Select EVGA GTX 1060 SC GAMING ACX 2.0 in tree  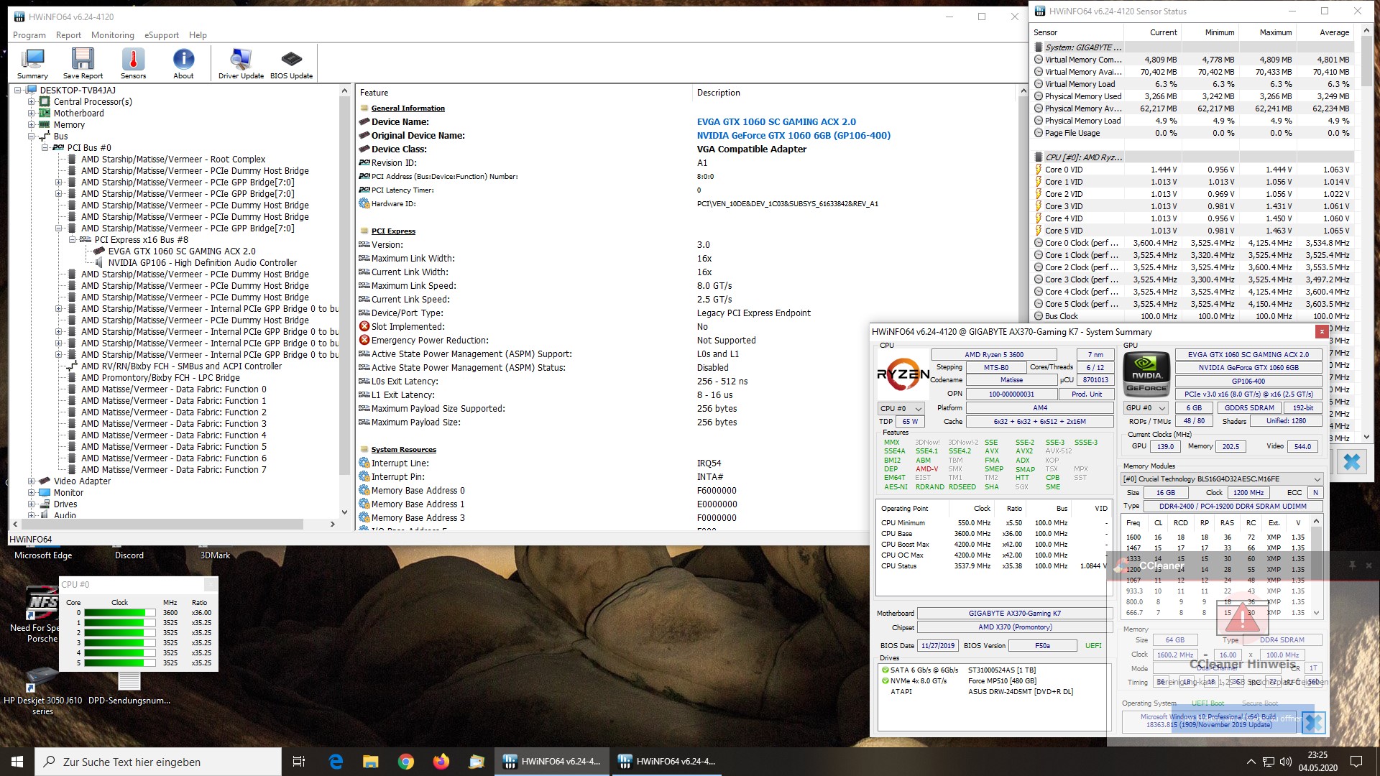click(182, 251)
